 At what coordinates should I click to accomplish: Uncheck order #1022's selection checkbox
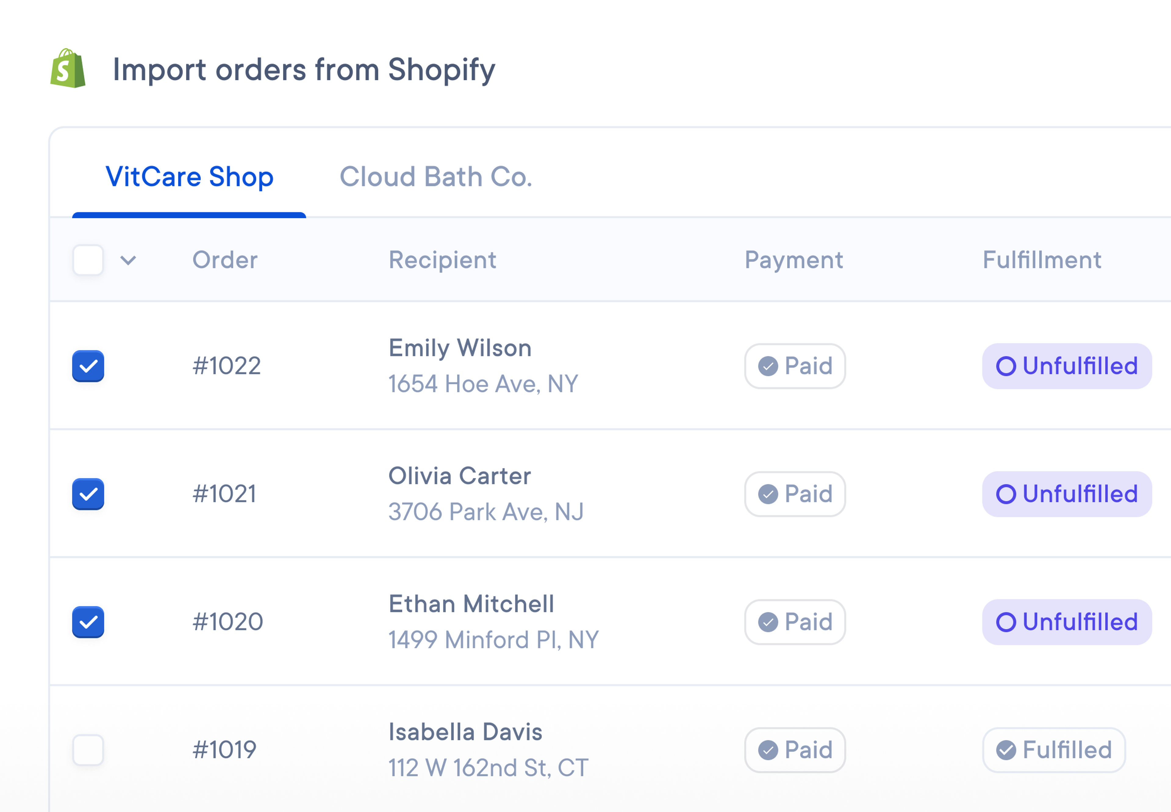pyautogui.click(x=88, y=366)
